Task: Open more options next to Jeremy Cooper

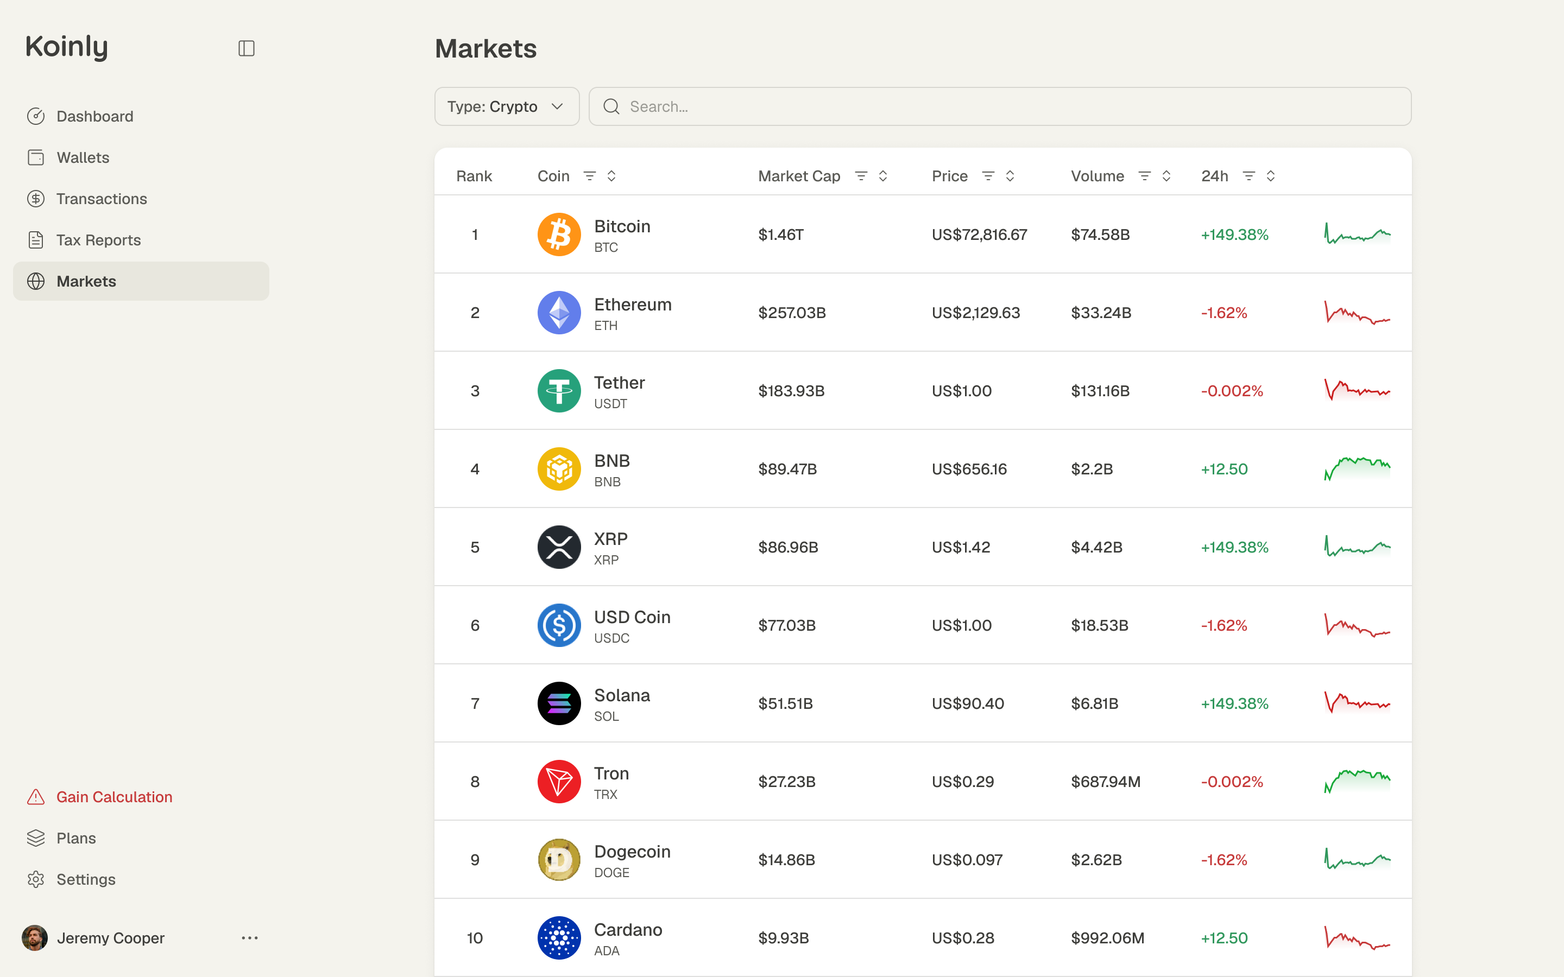Action: 249,937
